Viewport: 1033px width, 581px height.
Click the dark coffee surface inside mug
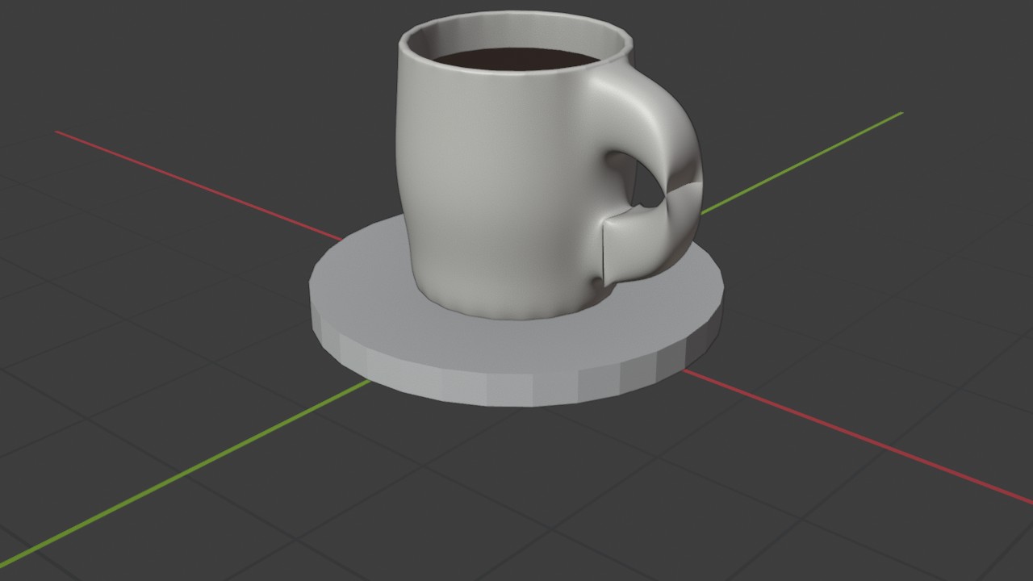[516, 59]
